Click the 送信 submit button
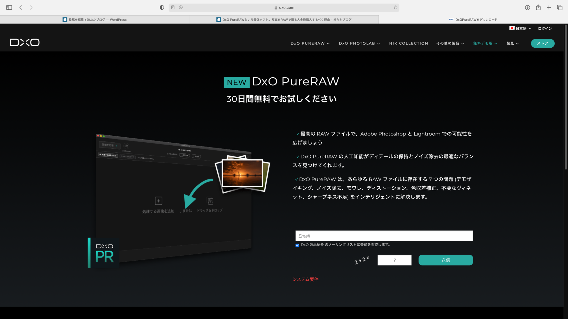 (x=446, y=260)
